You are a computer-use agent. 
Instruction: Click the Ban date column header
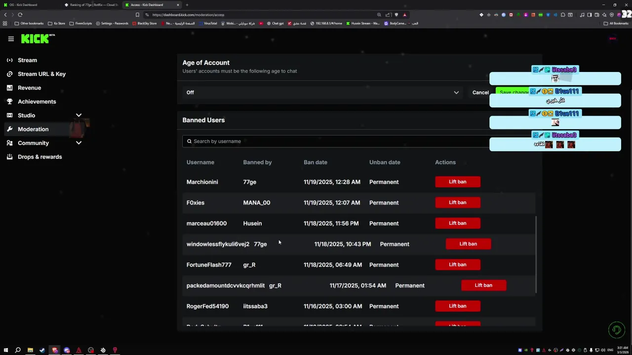(x=315, y=162)
